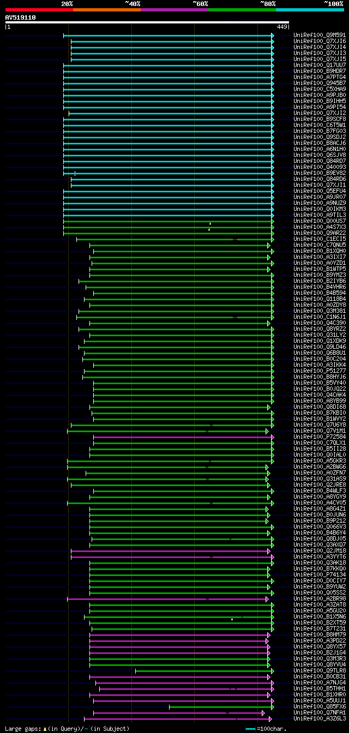Click the orange identity legend segment
349x733 pixels.
(106, 10)
